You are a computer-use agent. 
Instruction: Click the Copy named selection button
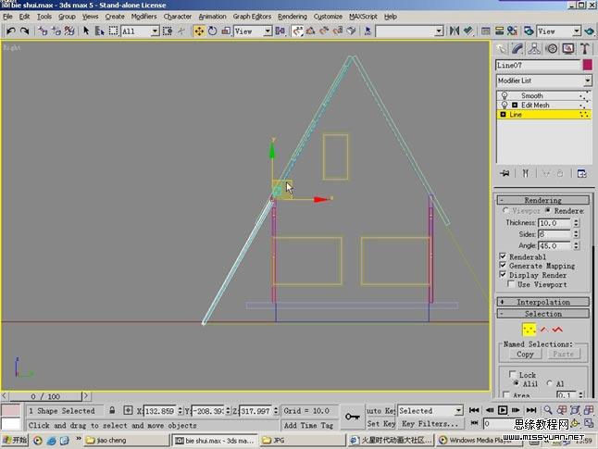coord(525,354)
